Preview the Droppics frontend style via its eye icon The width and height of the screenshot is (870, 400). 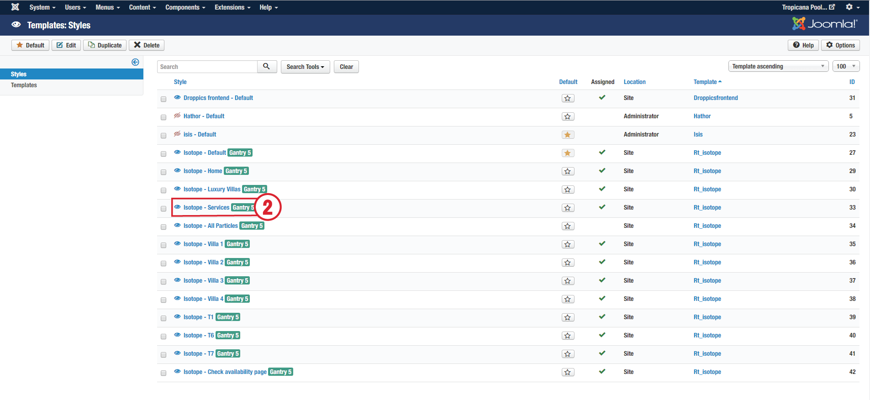point(177,97)
